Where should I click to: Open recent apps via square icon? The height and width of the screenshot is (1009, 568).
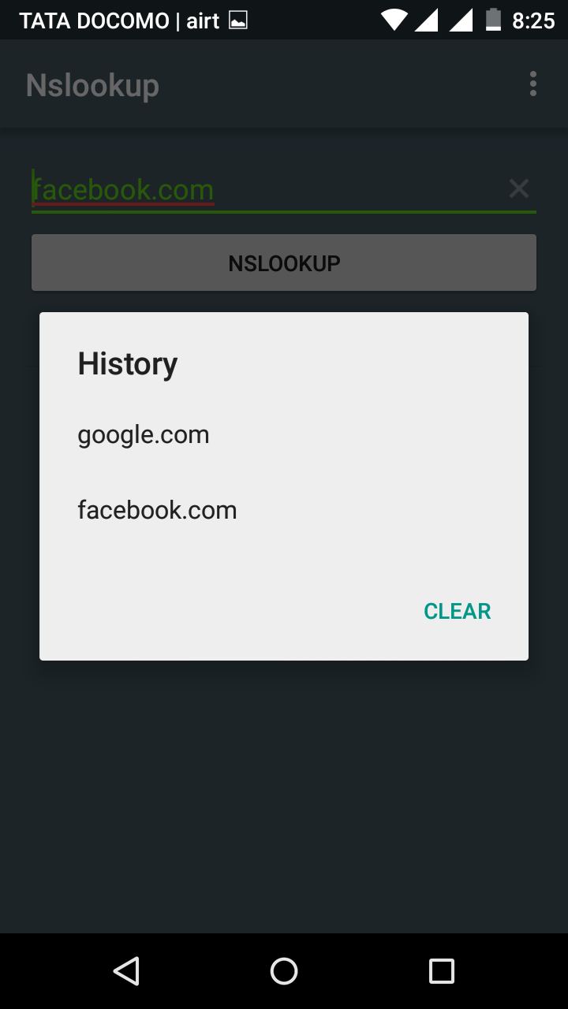coord(442,971)
